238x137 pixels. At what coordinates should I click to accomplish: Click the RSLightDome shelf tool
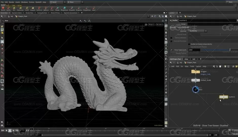click(64, 9)
